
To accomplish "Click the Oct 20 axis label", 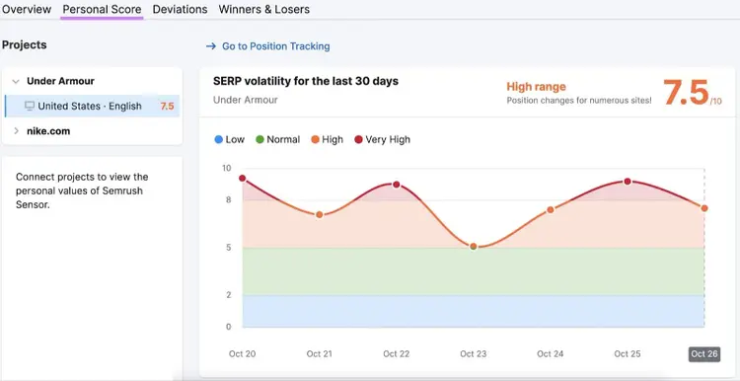I will [242, 354].
